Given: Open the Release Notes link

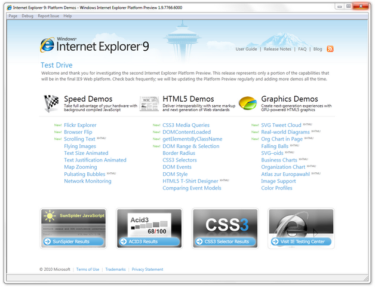Looking at the screenshot, I should point(278,49).
